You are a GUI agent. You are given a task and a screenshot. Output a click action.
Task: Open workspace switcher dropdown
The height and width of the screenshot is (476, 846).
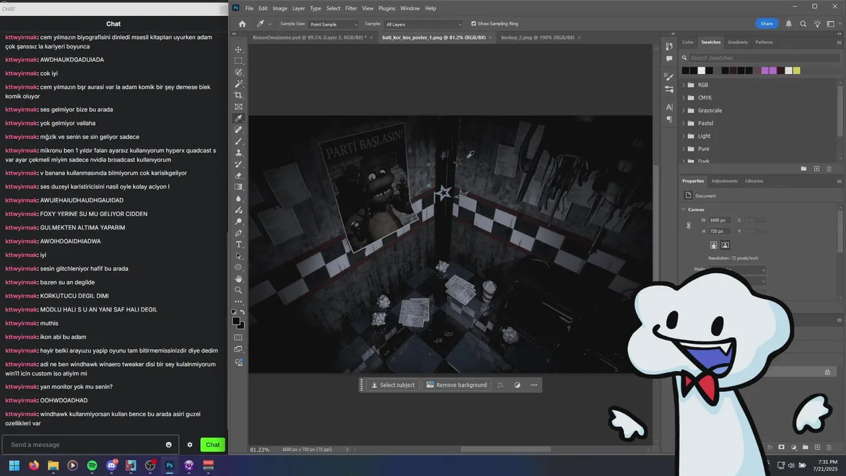tap(834, 24)
